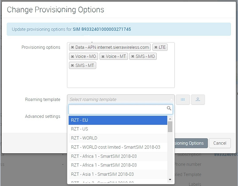Choose RZT - EU roaming template

(118, 120)
